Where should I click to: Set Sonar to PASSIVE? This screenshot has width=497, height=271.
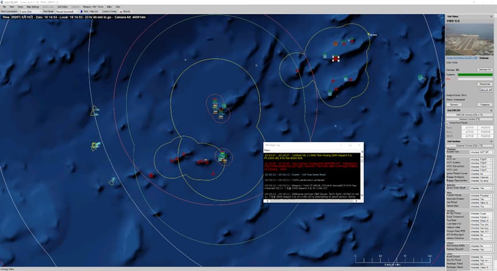(486, 132)
